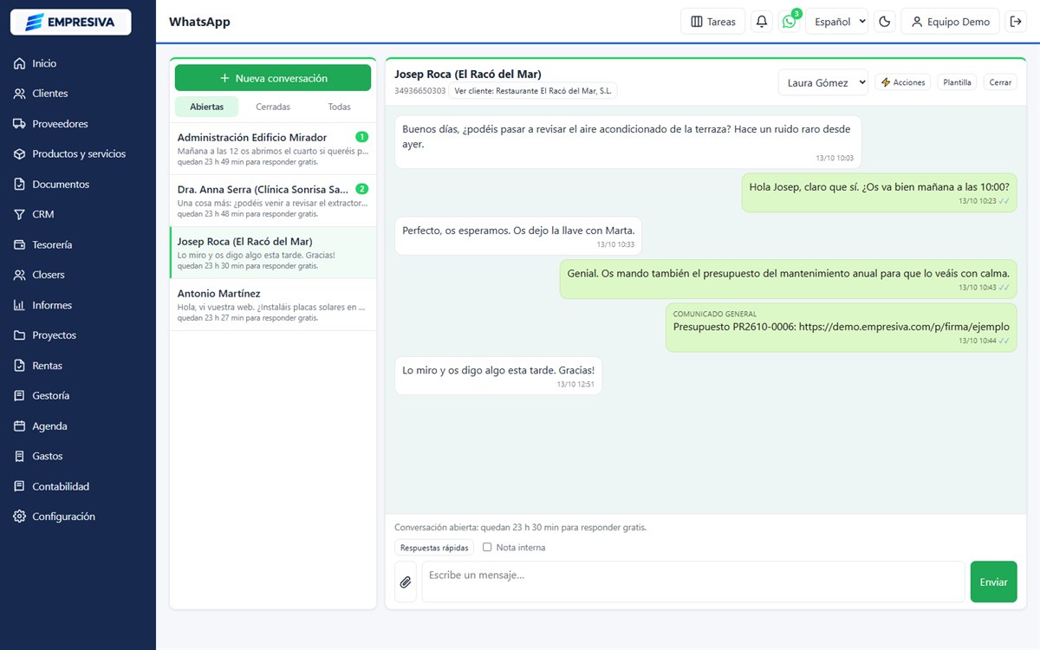Toggle dark mode moon icon
1040x650 pixels.
[885, 22]
